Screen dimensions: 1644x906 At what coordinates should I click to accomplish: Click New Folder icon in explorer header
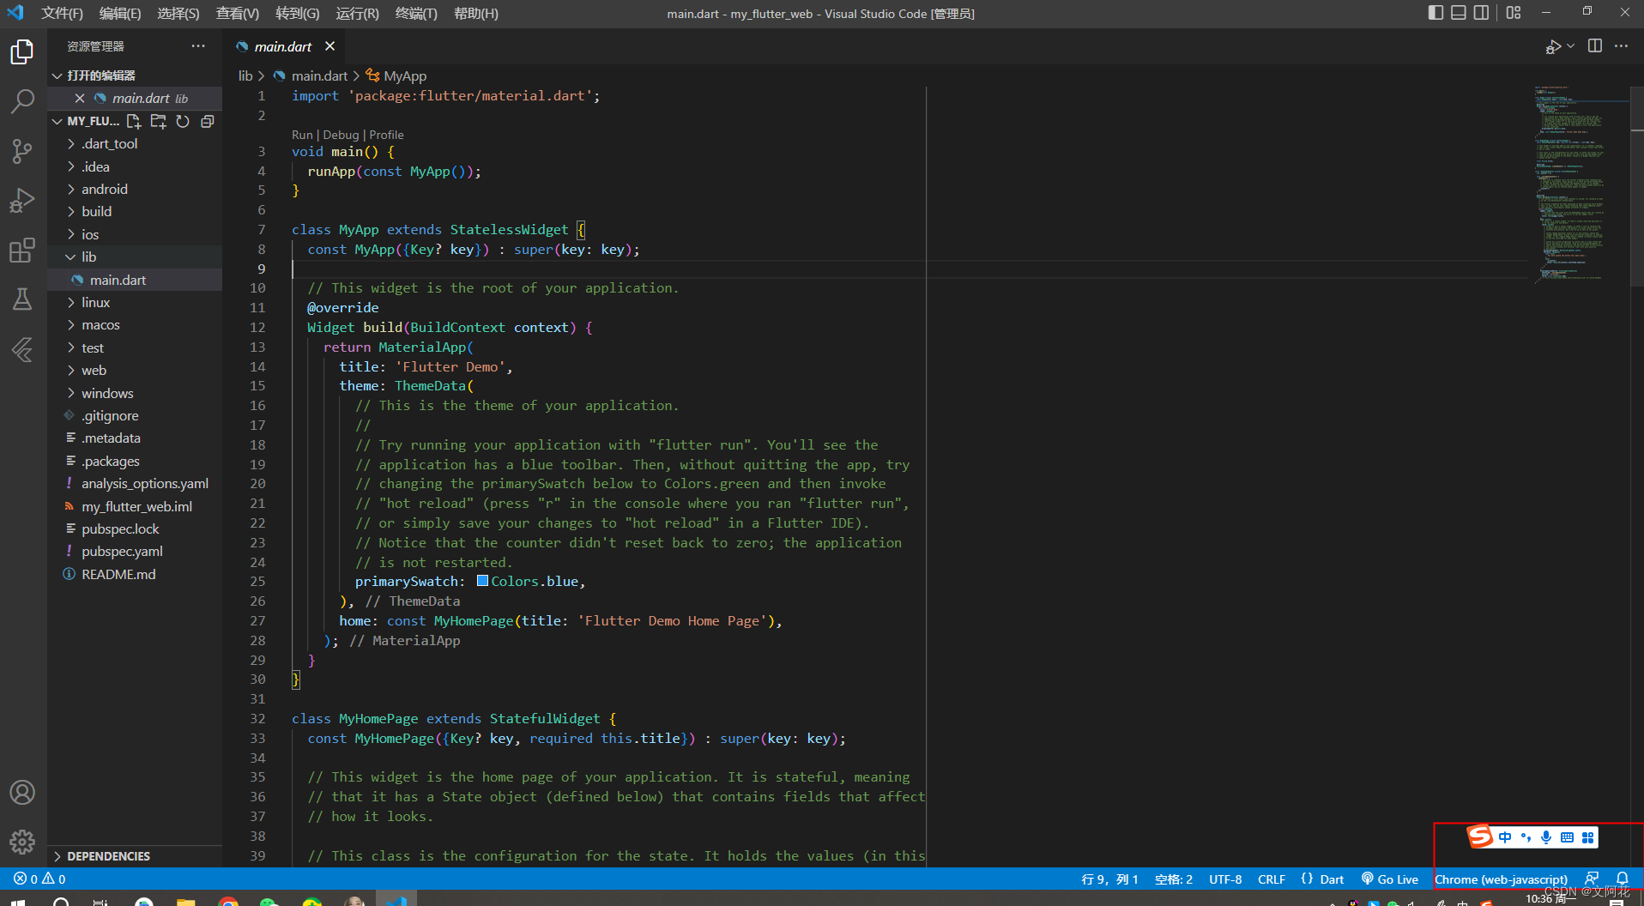(x=158, y=121)
